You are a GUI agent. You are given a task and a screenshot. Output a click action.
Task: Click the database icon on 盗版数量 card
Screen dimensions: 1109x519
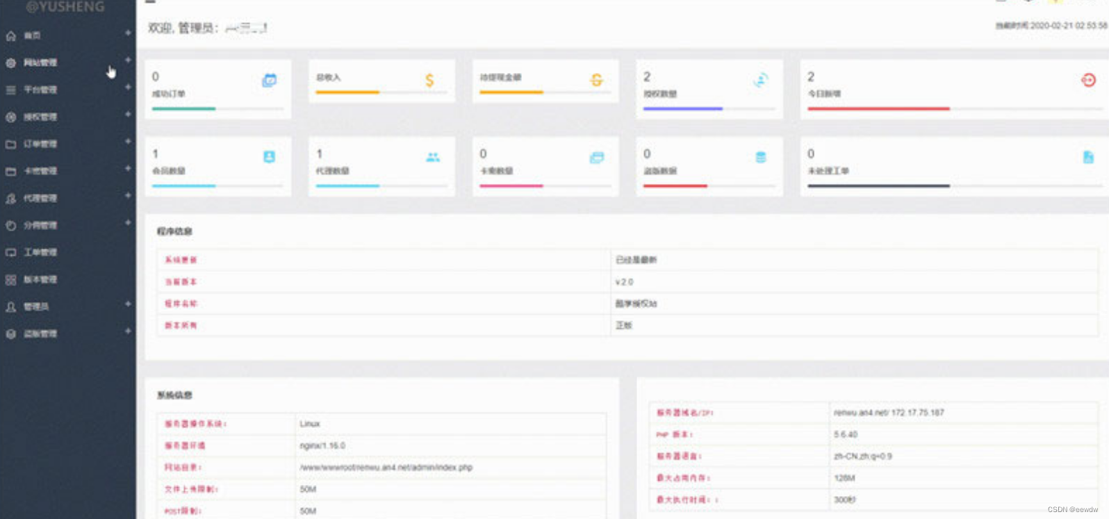[761, 158]
